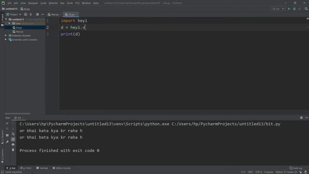Click the untitled13 breadcrumb in the navigation bar

[10, 9]
